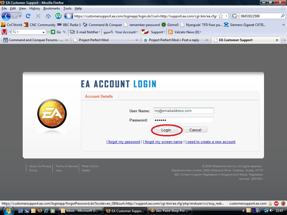The height and width of the screenshot is (215, 287).
Task: Click the Cancel button
Action: pos(195,130)
